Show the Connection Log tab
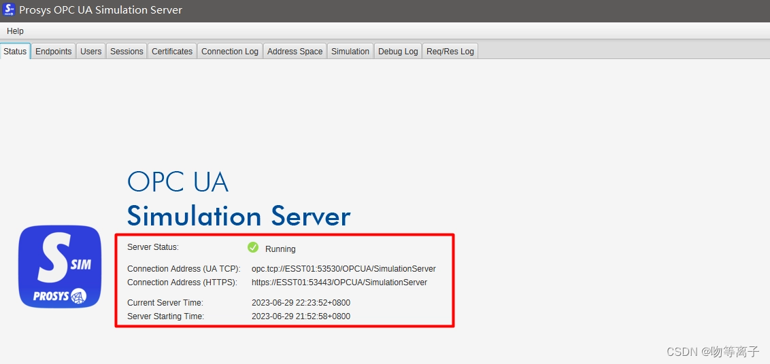 [x=230, y=52]
